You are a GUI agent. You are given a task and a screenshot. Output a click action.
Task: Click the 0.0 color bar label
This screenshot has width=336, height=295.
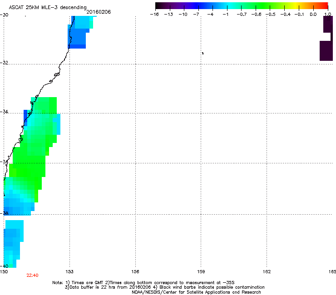click(313, 15)
